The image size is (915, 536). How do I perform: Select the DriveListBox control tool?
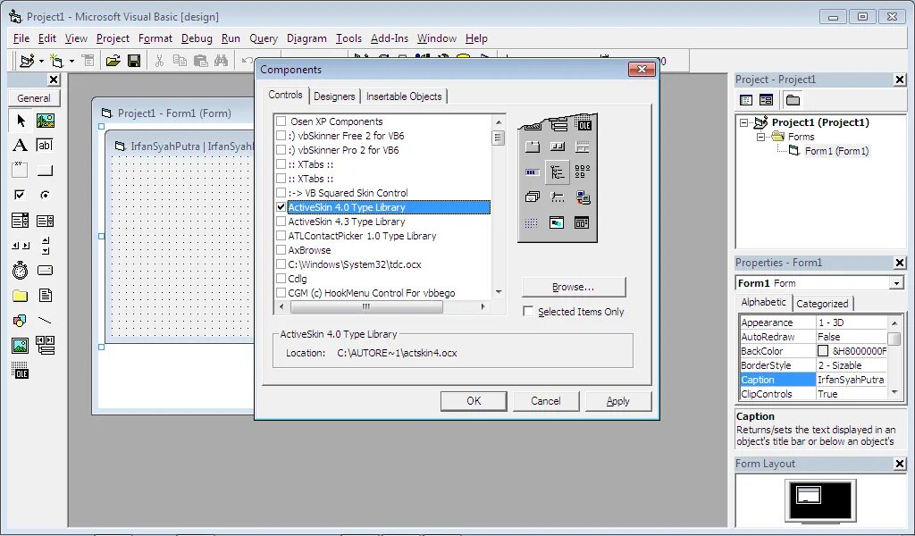[46, 271]
